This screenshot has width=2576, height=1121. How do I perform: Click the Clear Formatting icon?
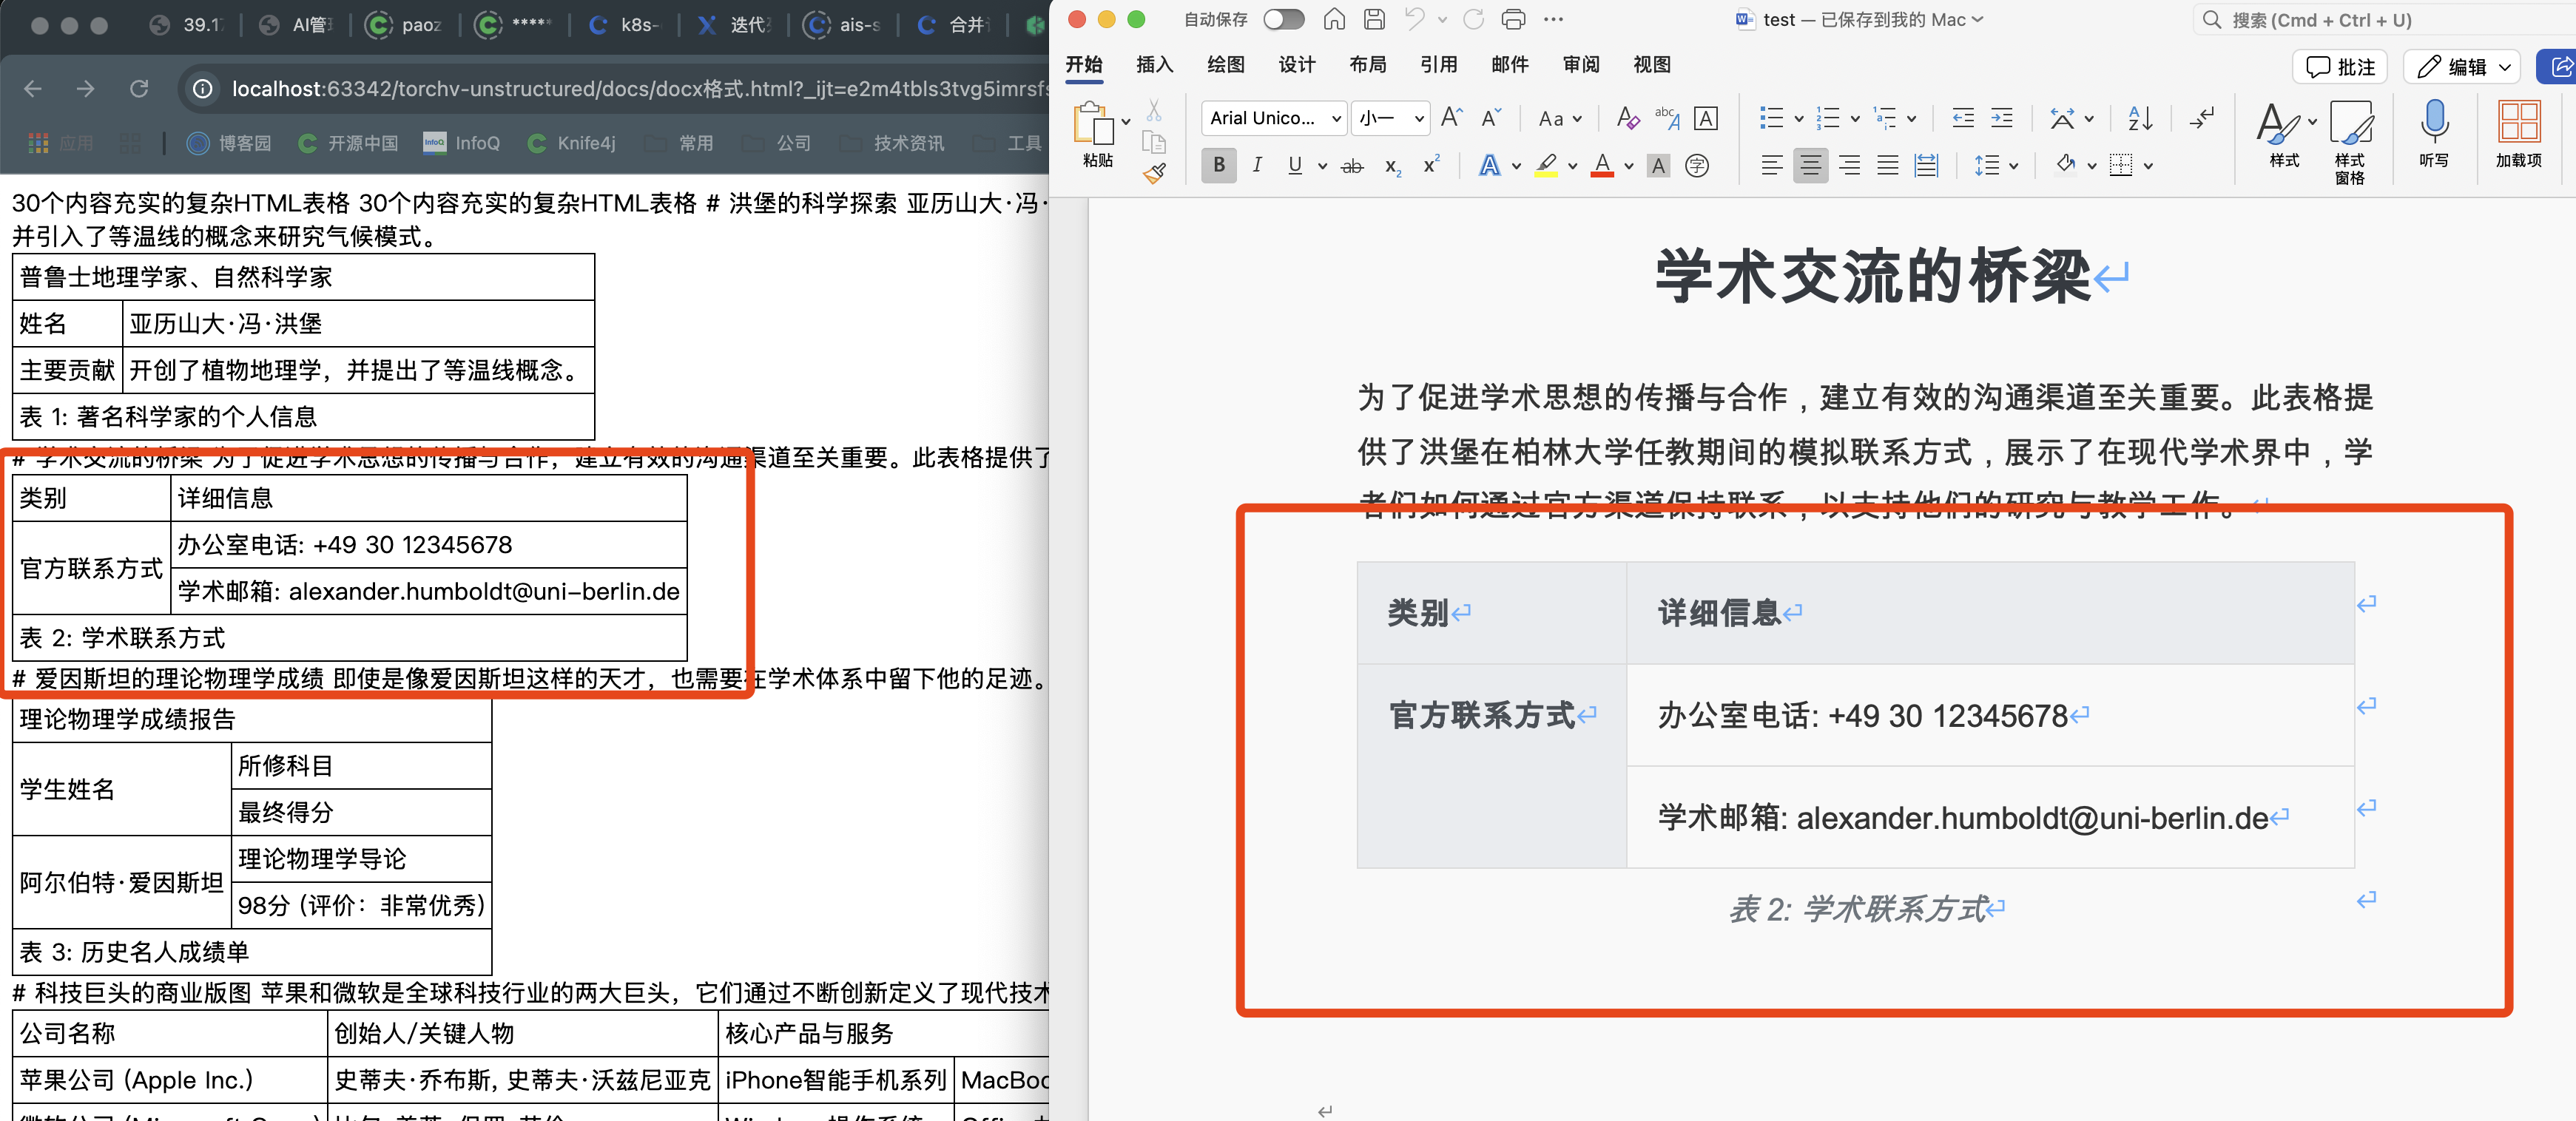[1627, 118]
